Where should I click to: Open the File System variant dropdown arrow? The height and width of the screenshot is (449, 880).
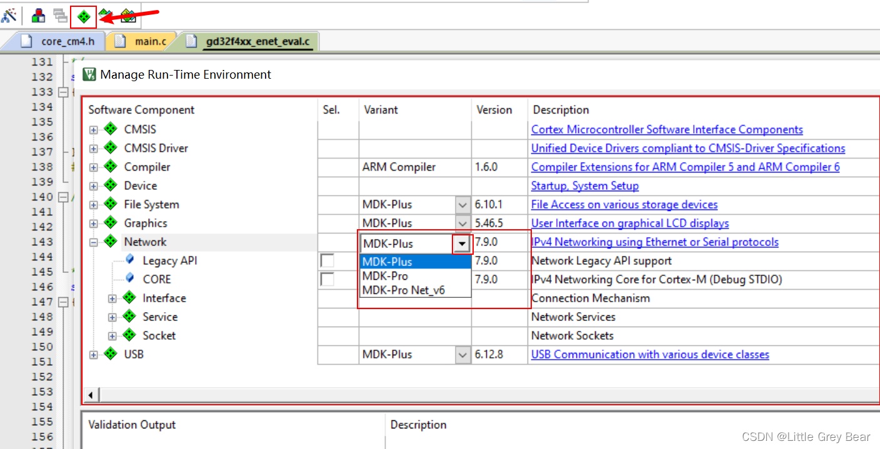click(x=462, y=205)
